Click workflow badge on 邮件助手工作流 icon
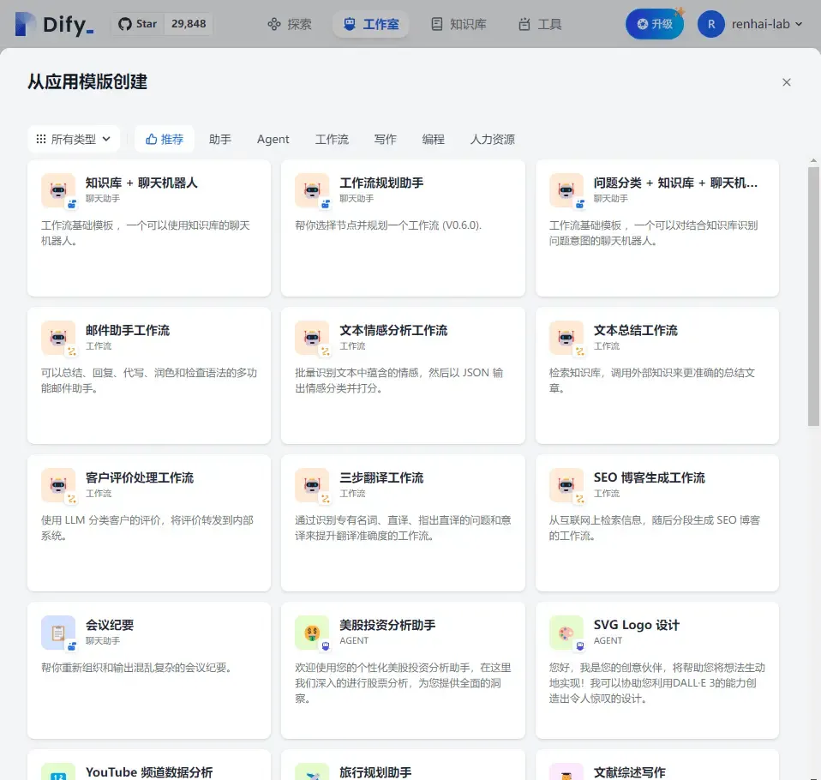The image size is (821, 780). [x=72, y=351]
